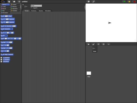This screenshot has height=103, width=137.
Task: Click the y position reporter block
Action: pos(6,60)
